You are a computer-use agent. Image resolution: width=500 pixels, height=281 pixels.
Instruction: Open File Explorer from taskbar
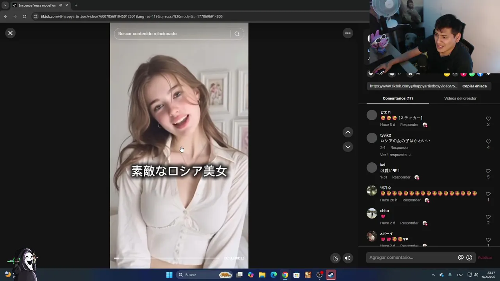coord(262,275)
